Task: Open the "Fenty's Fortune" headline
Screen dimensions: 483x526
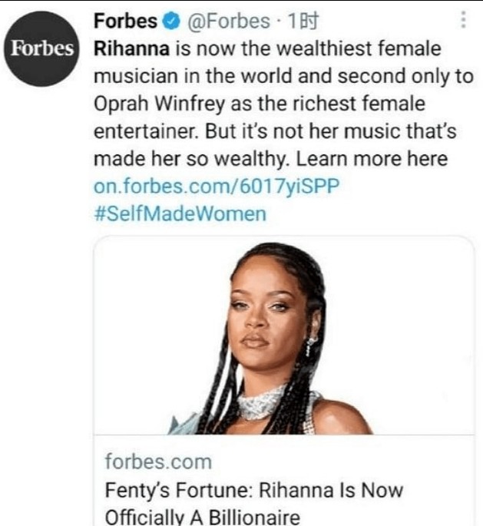Action: pos(253,489)
